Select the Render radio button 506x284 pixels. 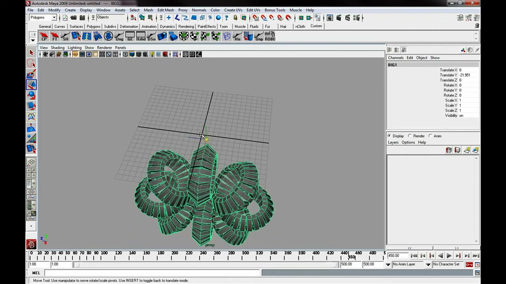tap(410, 136)
